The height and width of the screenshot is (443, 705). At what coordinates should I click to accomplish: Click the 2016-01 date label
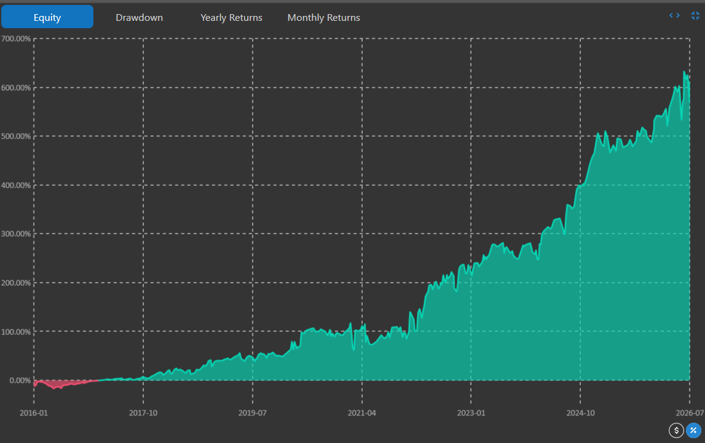[x=34, y=412]
